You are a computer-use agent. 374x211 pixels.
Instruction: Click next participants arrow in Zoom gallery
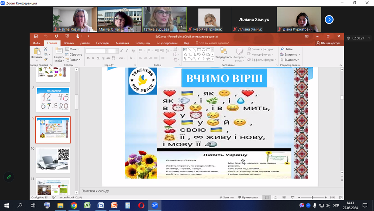point(329,20)
